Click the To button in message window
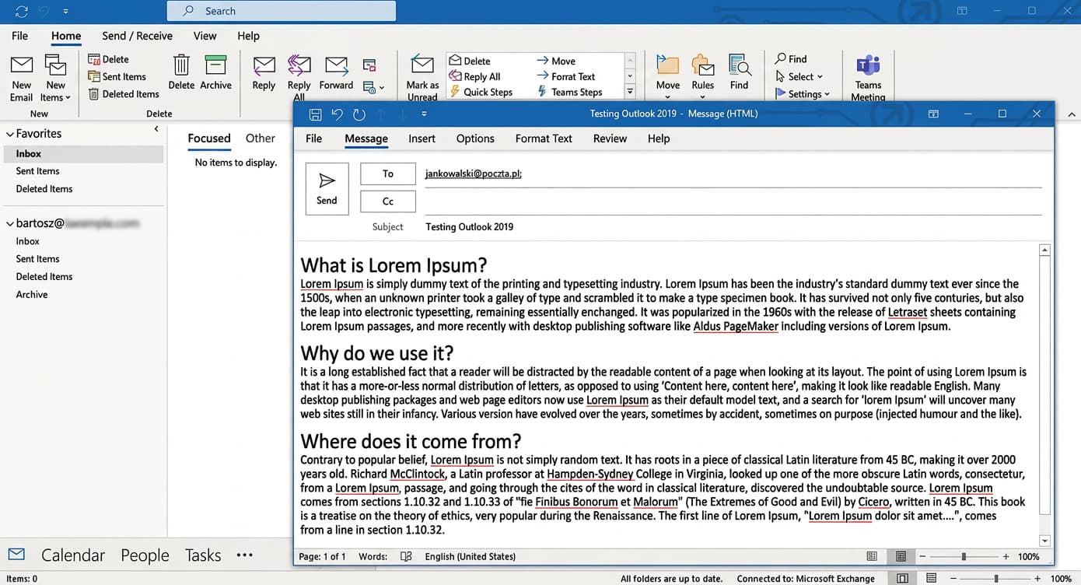 pos(388,174)
